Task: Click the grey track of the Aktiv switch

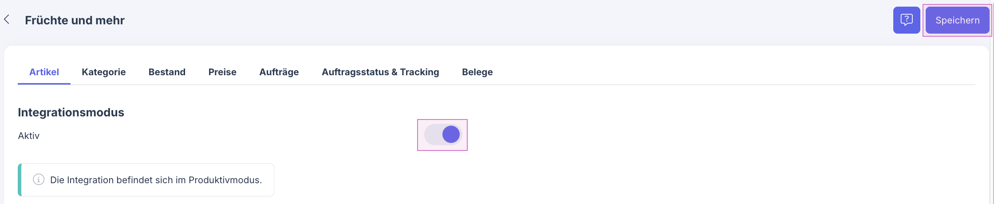Action: pos(432,135)
